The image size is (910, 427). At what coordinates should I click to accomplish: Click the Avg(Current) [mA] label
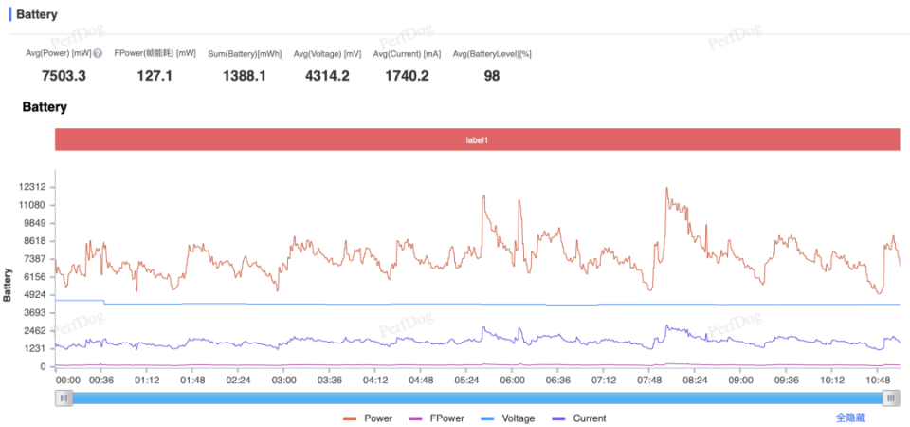407,53
